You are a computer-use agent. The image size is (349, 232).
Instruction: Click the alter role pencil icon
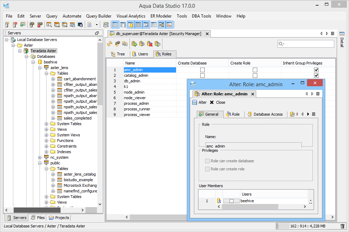point(142,44)
